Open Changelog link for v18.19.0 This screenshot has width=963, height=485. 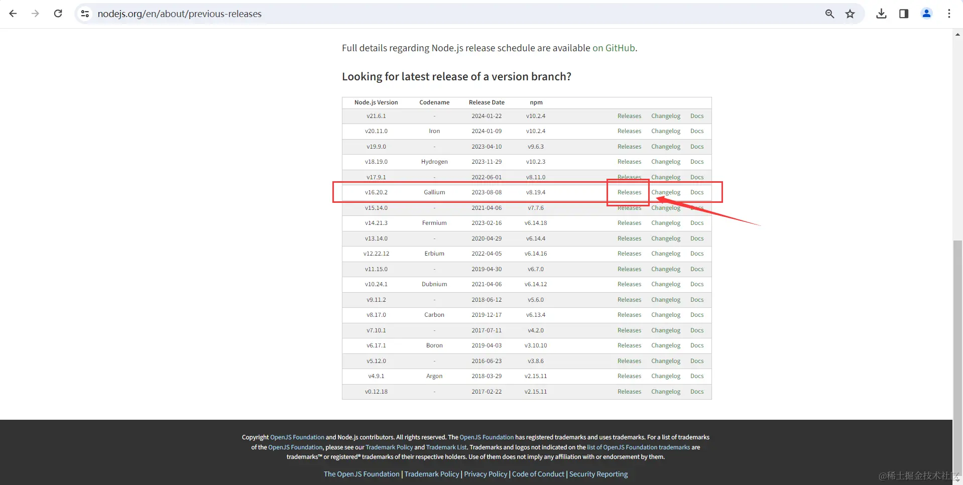tap(666, 162)
